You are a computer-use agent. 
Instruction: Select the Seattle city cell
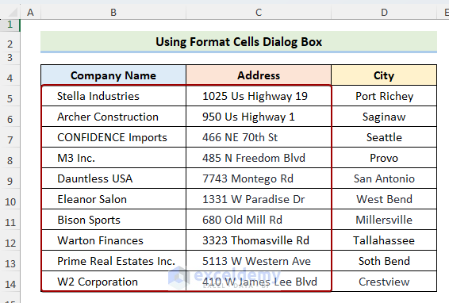point(384,137)
